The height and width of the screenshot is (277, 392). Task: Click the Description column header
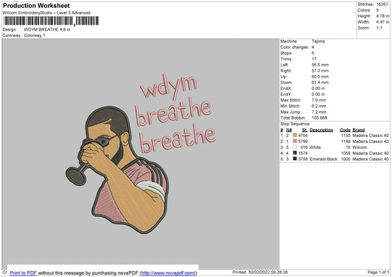321,130
